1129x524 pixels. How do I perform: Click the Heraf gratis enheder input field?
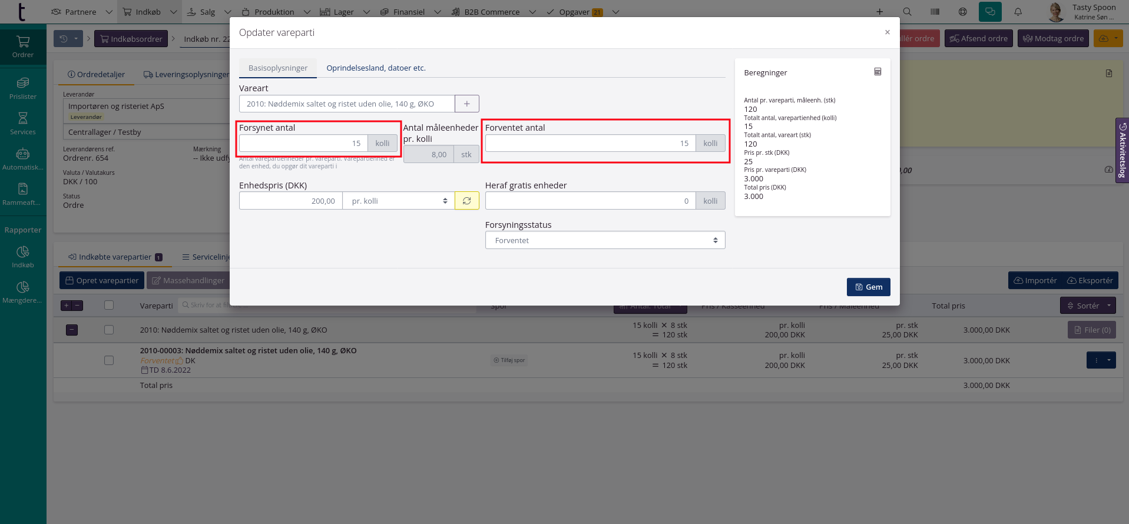(590, 201)
